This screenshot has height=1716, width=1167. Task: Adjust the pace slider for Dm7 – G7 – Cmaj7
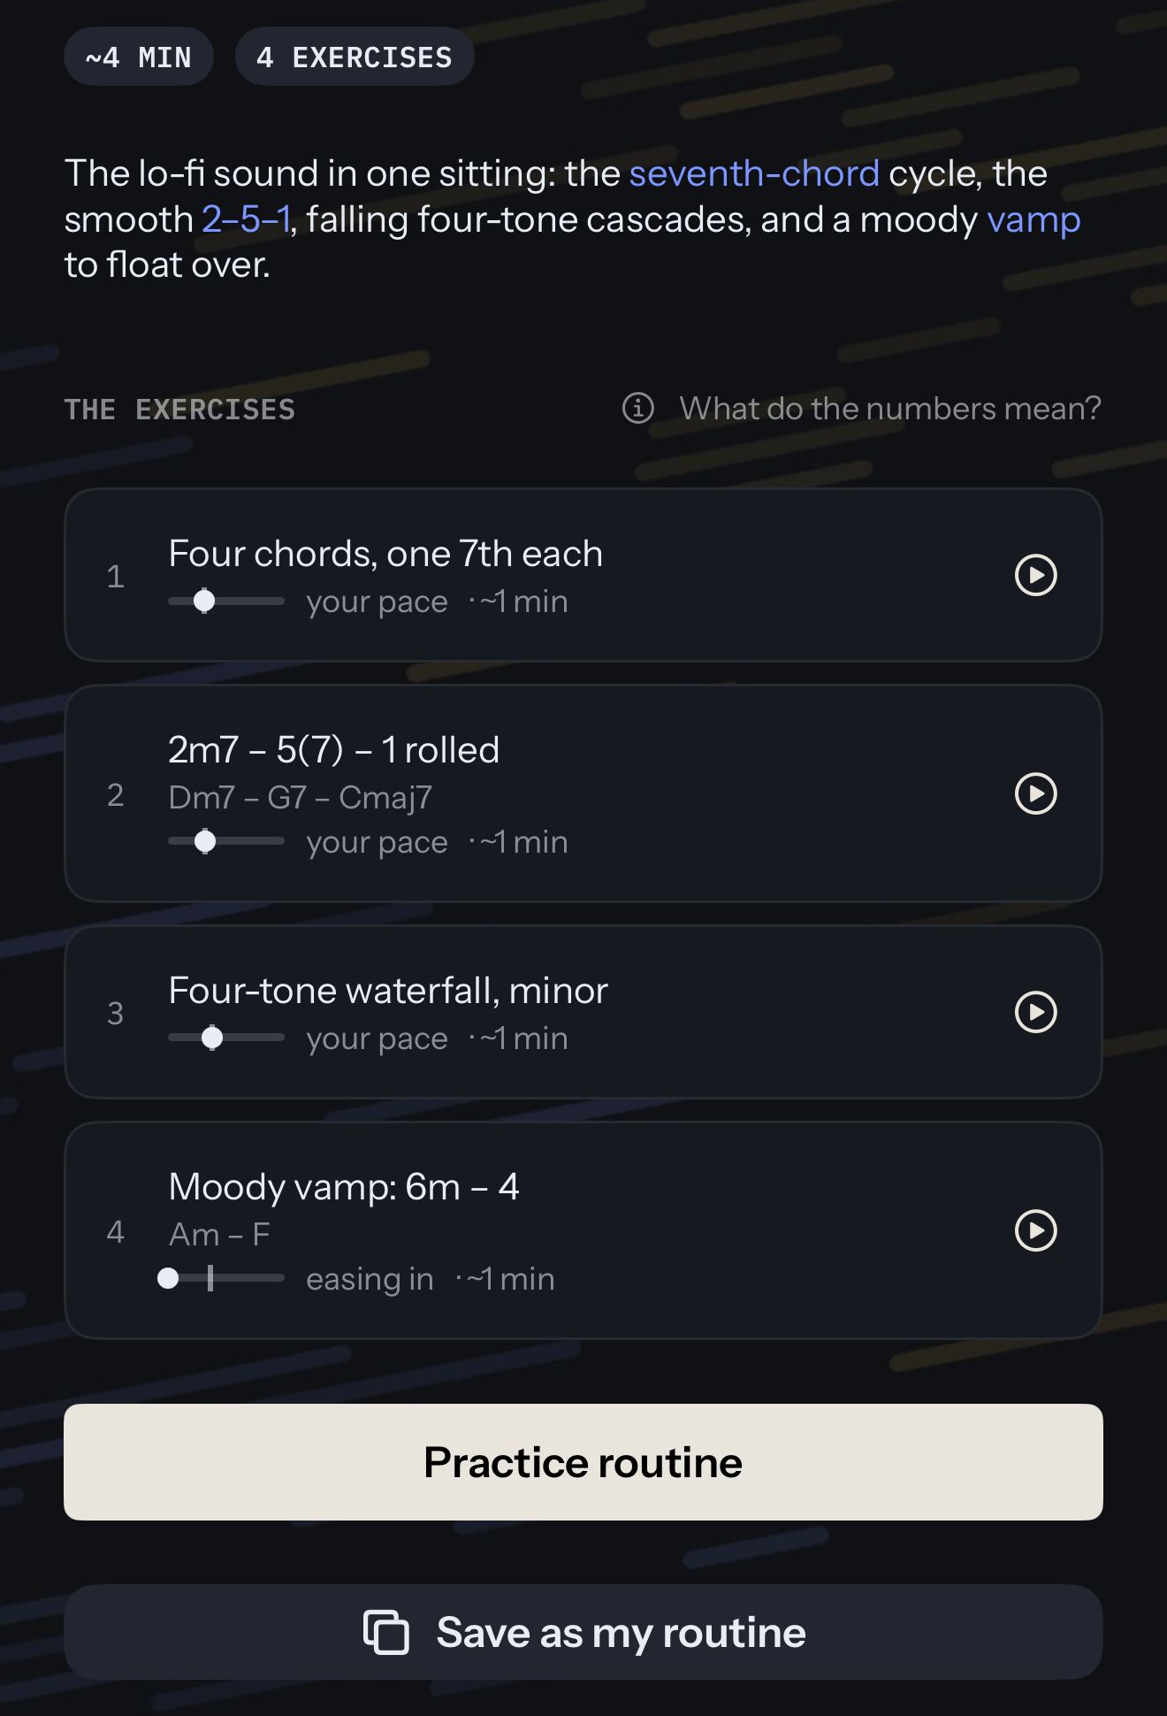(x=226, y=841)
